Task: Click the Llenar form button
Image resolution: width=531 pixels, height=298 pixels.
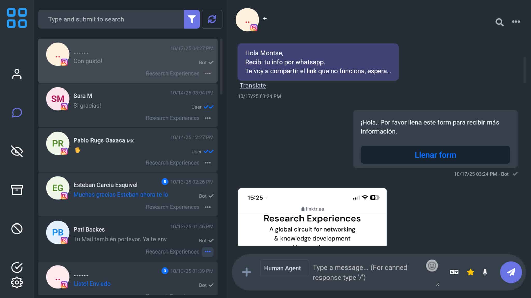Action: click(435, 155)
